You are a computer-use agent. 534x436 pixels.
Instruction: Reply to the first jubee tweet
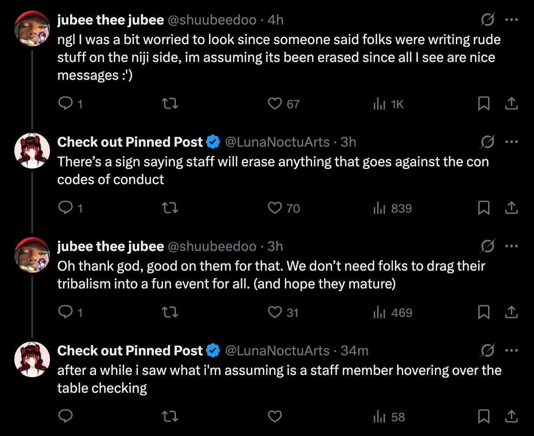66,104
